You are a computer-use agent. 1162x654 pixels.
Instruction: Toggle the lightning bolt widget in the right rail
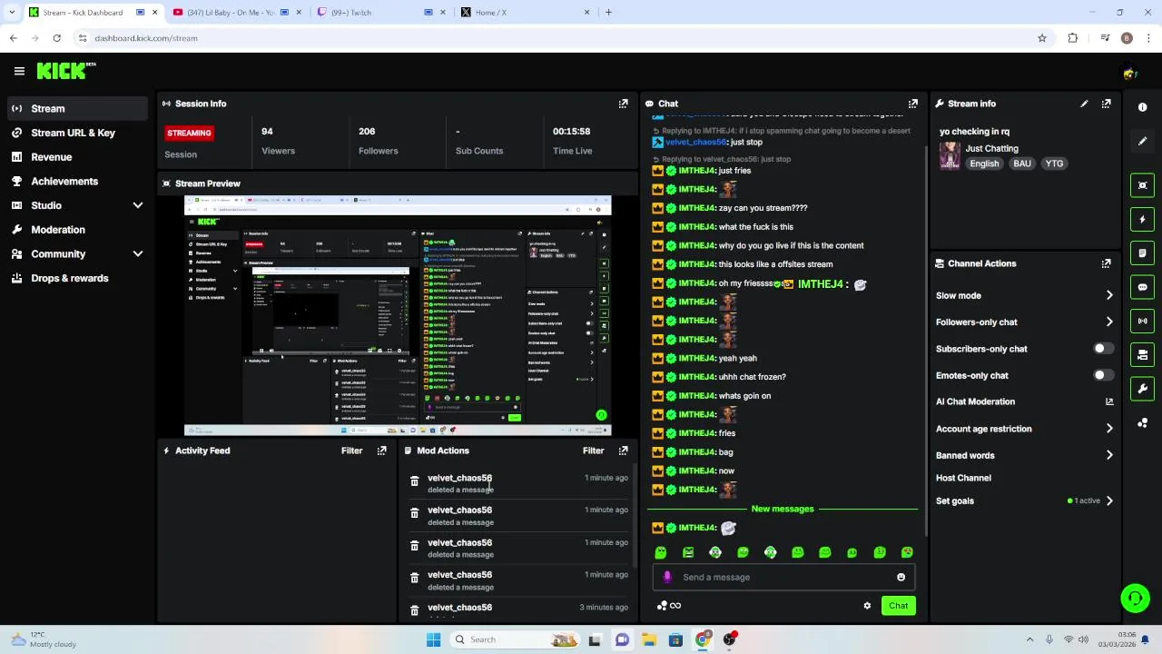click(x=1142, y=219)
